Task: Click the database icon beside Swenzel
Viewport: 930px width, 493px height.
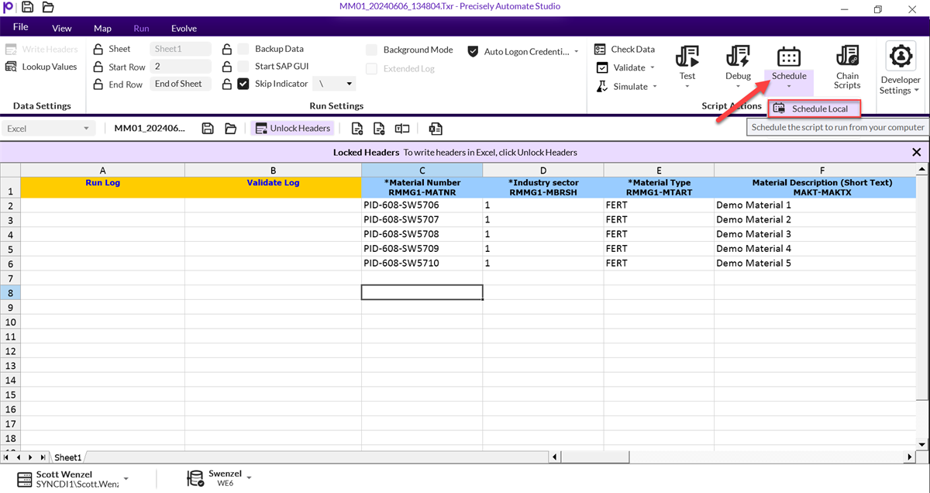Action: pyautogui.click(x=196, y=479)
